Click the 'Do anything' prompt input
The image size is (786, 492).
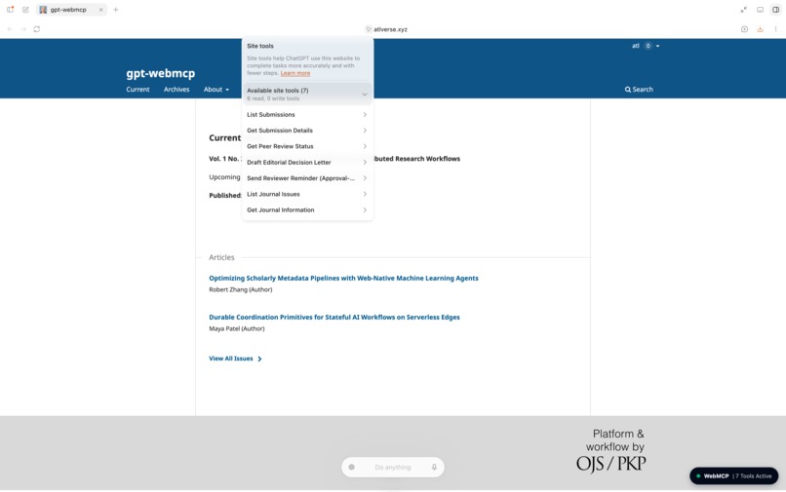point(392,467)
